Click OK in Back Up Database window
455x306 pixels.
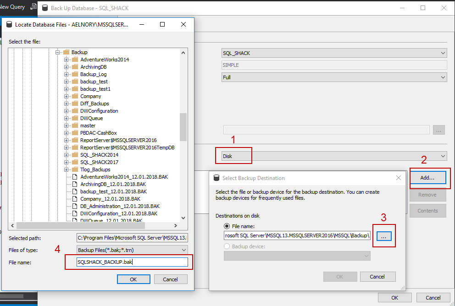pyautogui.click(x=394, y=298)
